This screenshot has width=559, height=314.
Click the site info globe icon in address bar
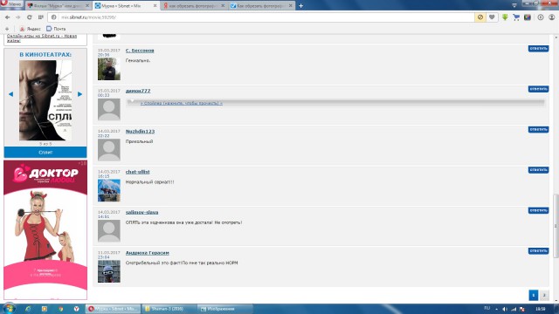pos(54,17)
